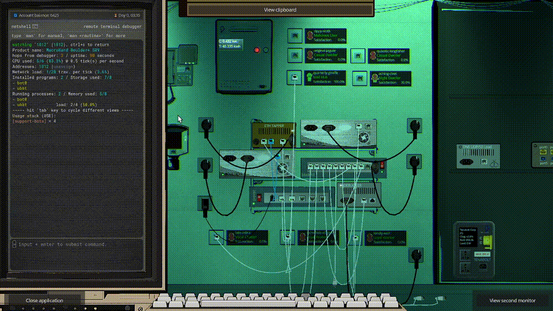The height and width of the screenshot is (311, 553).
Task: Toggle red power switch on lower router
Action: 259,198
